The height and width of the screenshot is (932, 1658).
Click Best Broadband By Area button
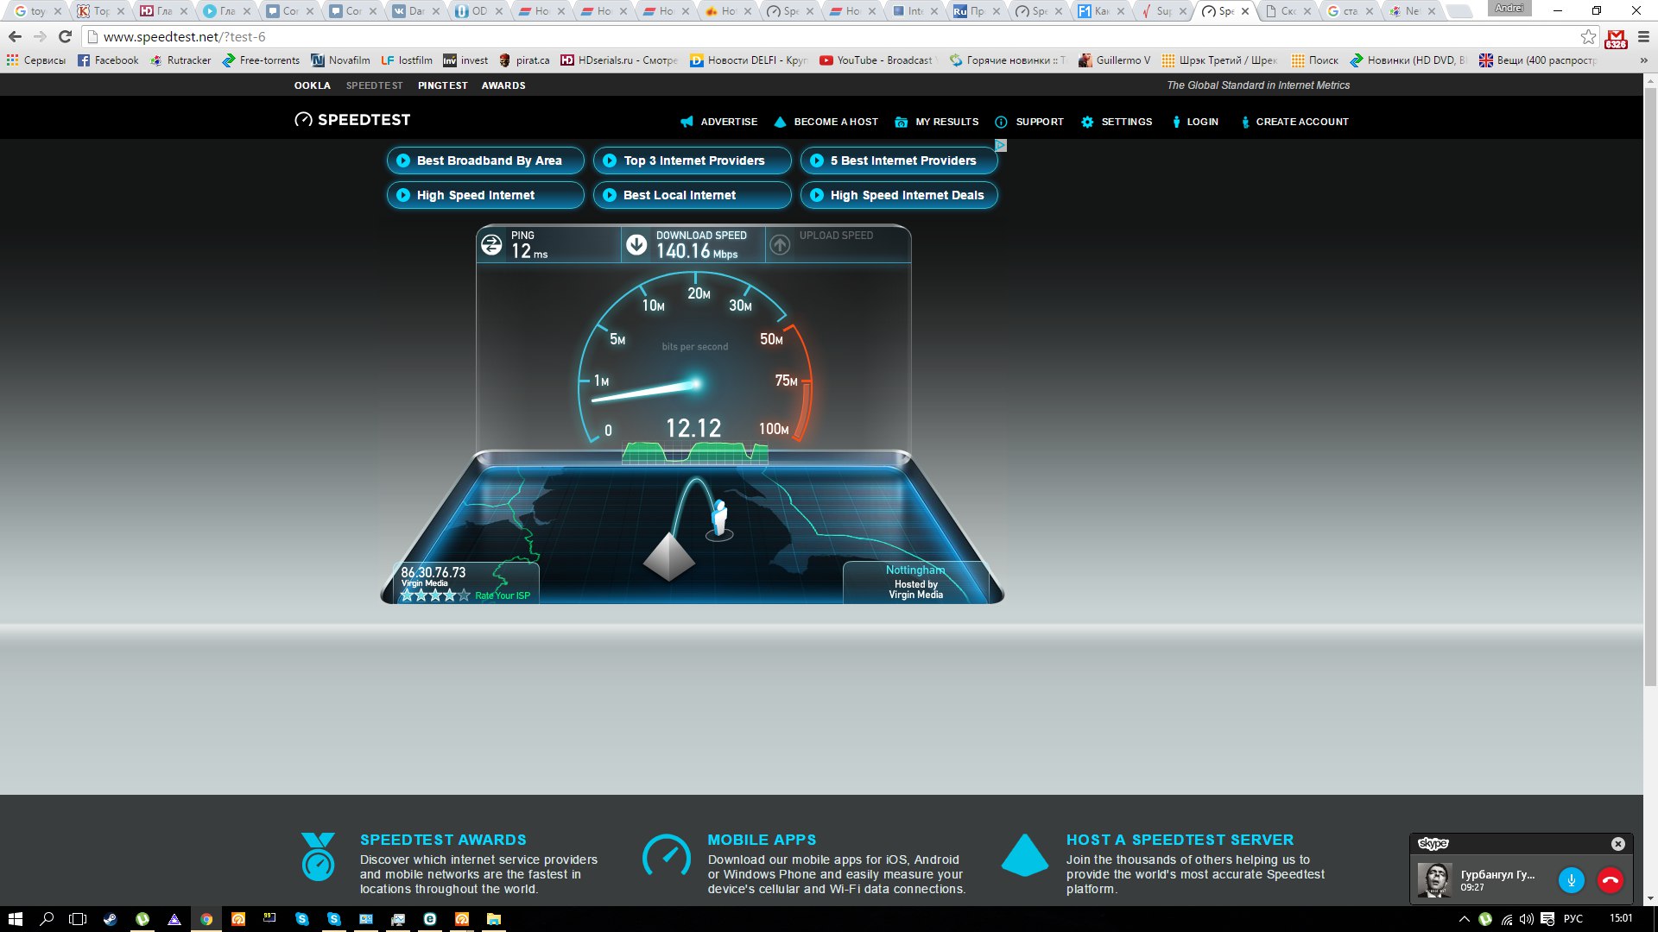485,161
